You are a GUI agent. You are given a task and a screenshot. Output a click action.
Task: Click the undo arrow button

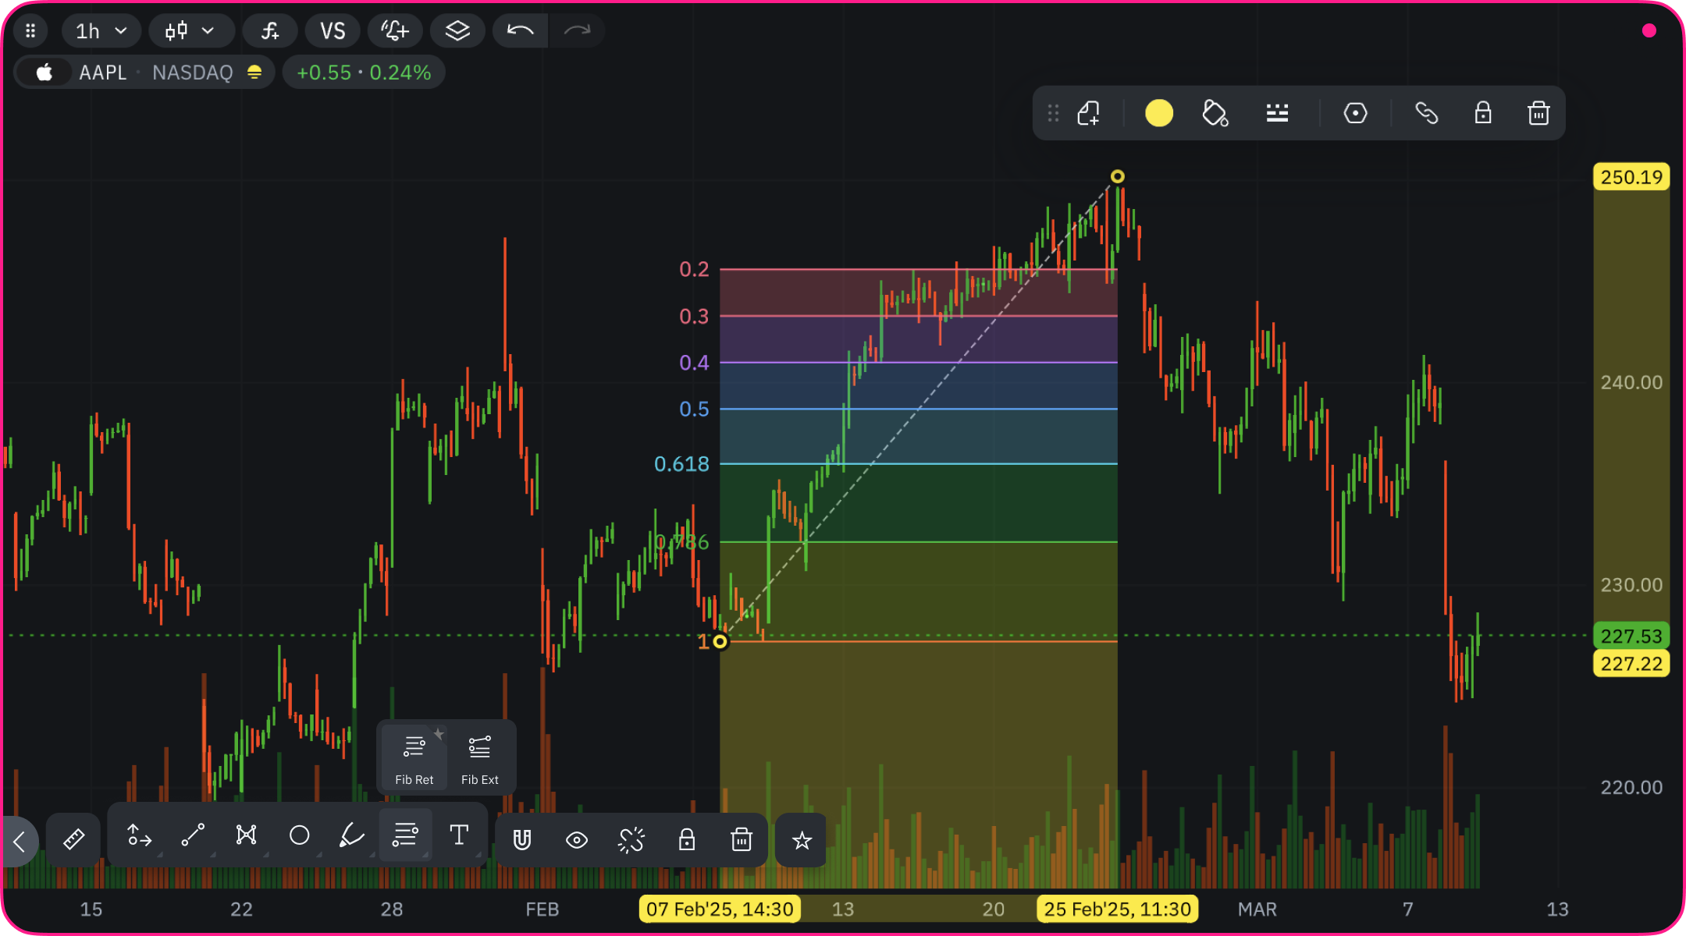pyautogui.click(x=520, y=31)
